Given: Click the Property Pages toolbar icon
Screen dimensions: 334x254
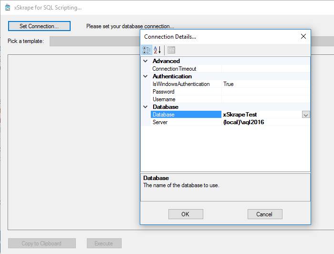Looking at the screenshot, I should [x=171, y=50].
